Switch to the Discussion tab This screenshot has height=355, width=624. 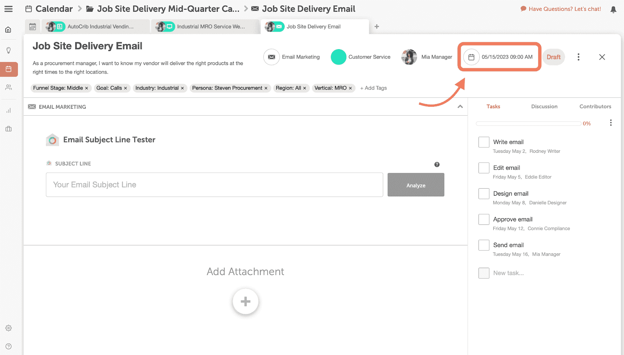tap(544, 106)
